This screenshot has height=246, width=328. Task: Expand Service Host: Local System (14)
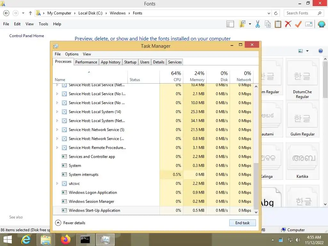click(57, 112)
